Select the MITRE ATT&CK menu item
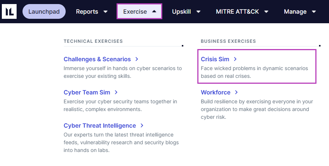 [x=238, y=11]
